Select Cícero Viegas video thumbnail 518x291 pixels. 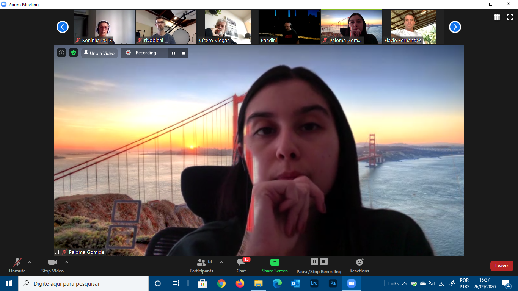tap(228, 27)
